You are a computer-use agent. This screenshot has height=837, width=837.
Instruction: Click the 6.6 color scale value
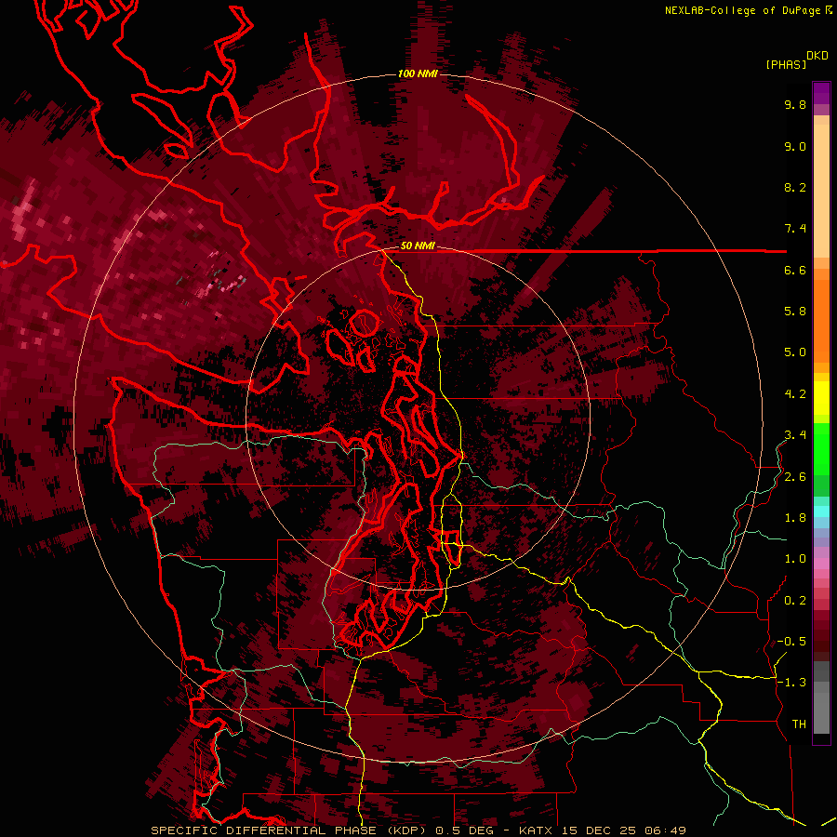(x=795, y=270)
